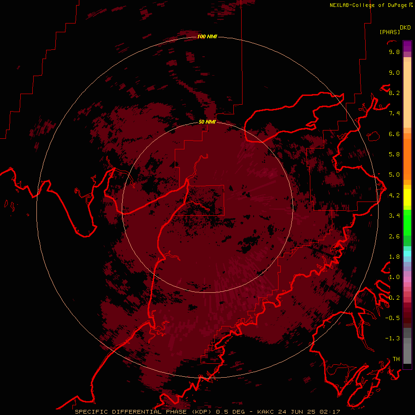This screenshot has height=415, width=415.
Task: Click the 100 NMI range ring label
Action: 207,36
